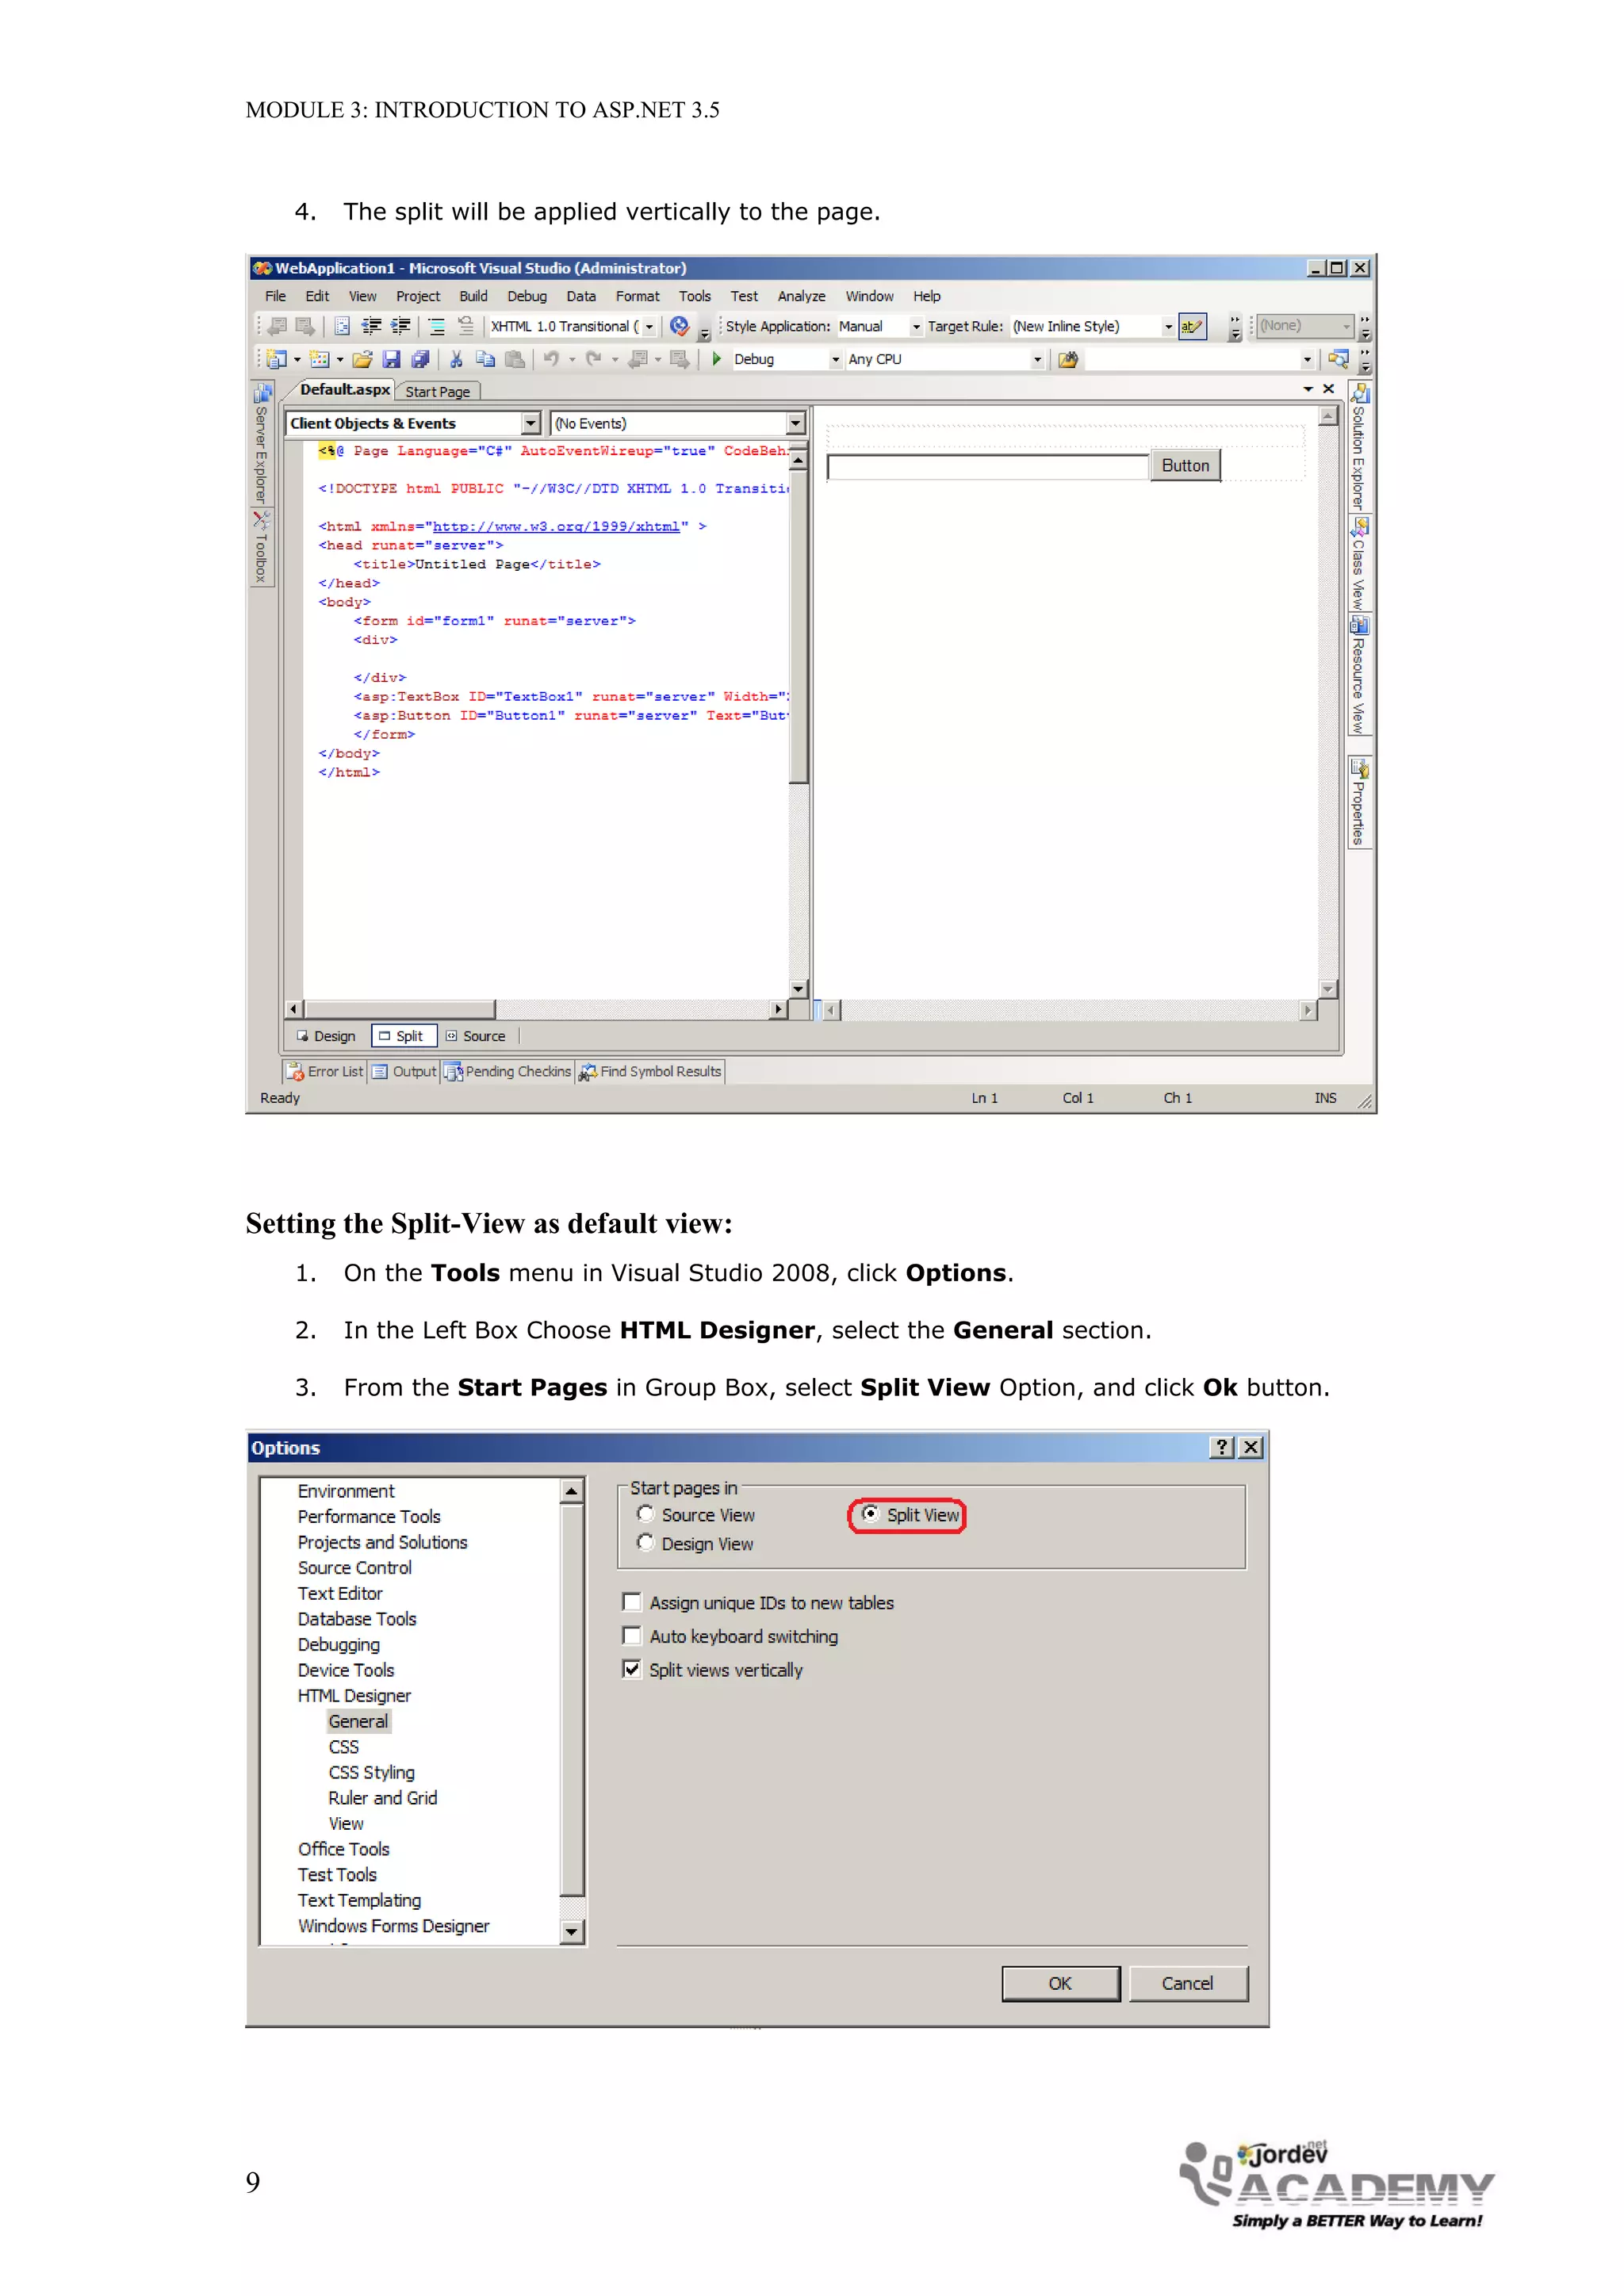Viewport: 1624px width, 2296px height.
Task: Click the Options dialog help question mark
Action: tap(1222, 1447)
